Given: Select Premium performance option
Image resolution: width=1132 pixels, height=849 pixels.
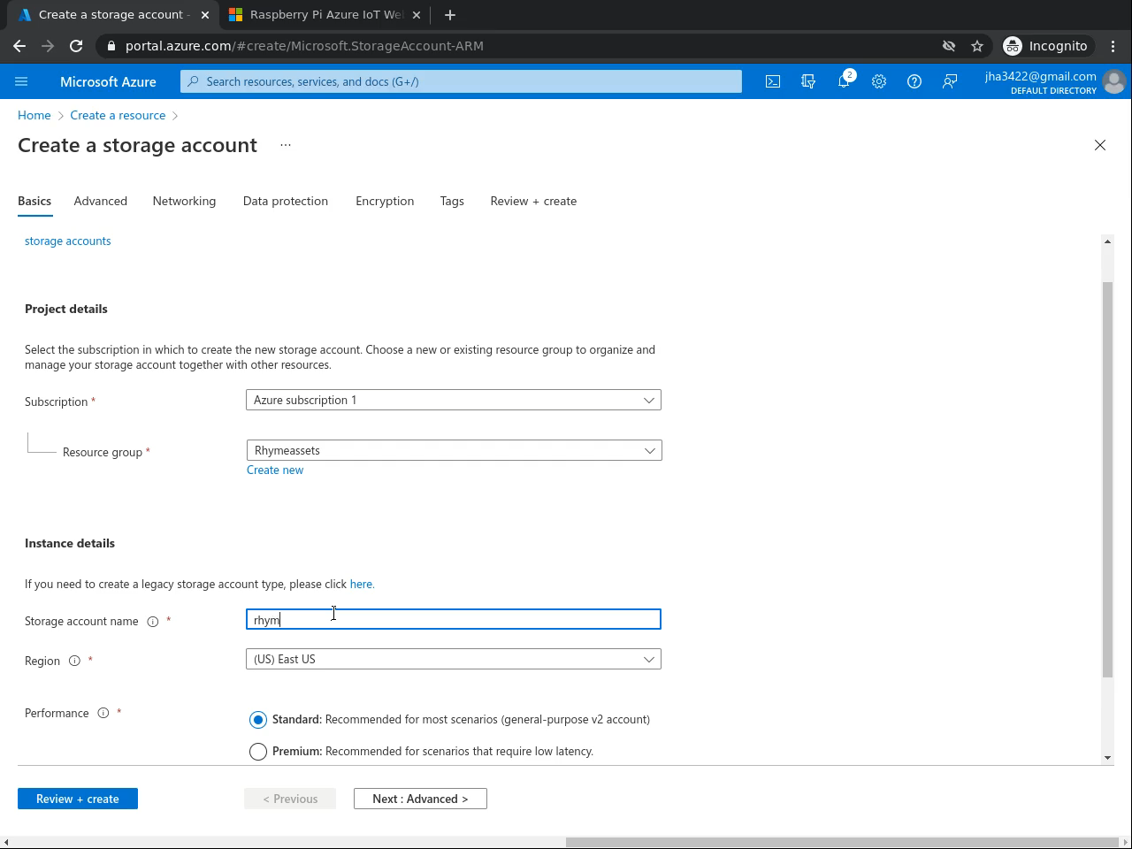Looking at the screenshot, I should (258, 752).
